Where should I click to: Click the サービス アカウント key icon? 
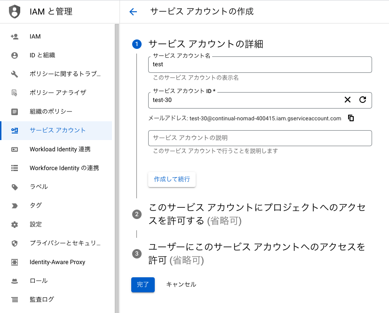(x=15, y=130)
